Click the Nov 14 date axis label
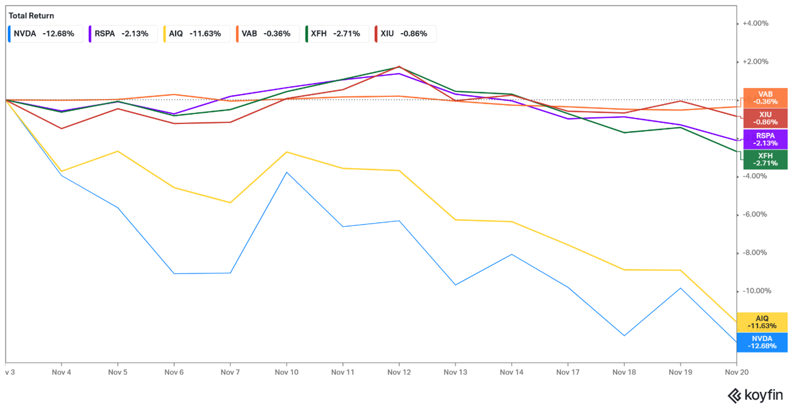Screen dimensions: 793x409 (511, 372)
